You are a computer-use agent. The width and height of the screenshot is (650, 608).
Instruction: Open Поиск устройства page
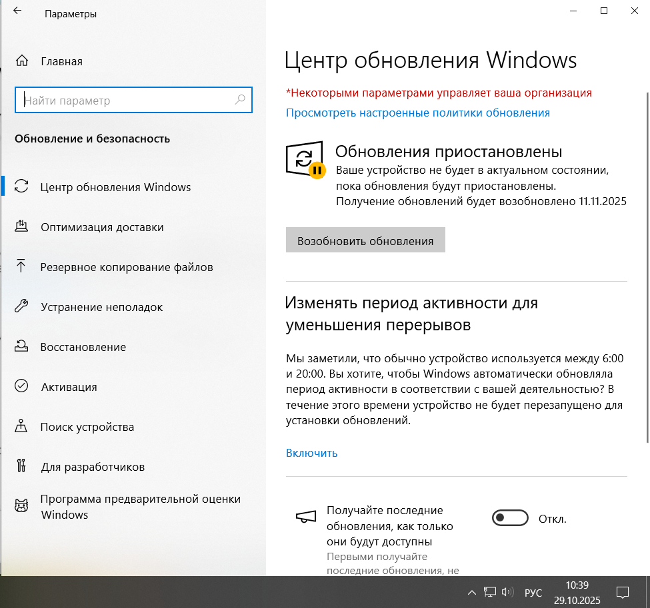[133, 427]
